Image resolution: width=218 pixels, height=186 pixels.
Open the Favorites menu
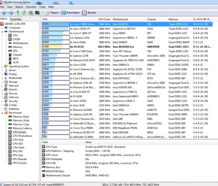click(x=31, y=7)
